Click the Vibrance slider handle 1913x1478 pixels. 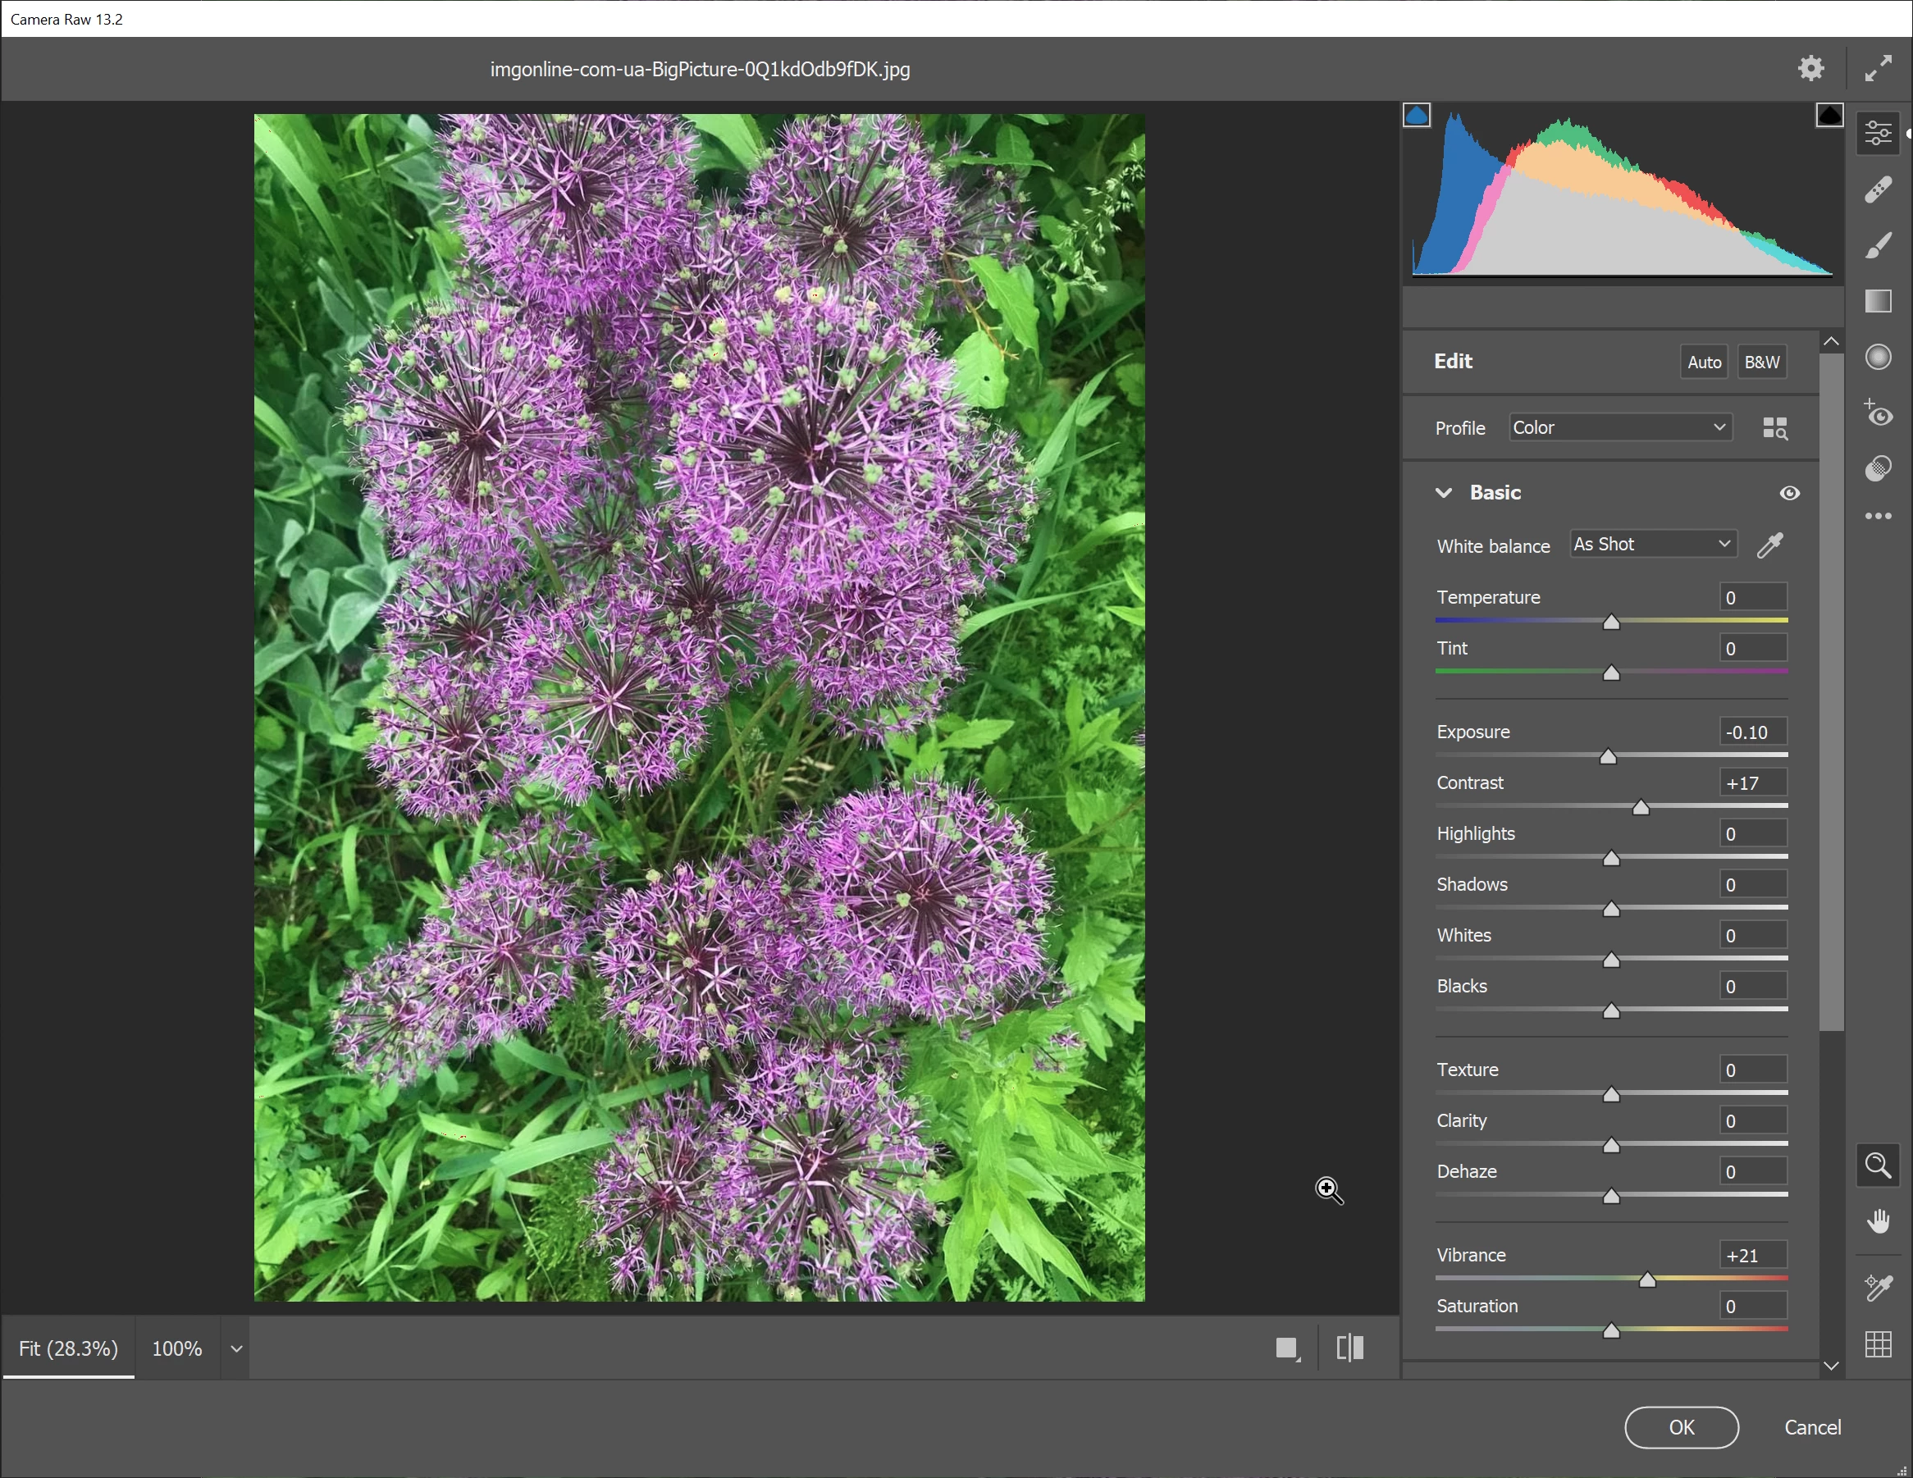click(1646, 1280)
